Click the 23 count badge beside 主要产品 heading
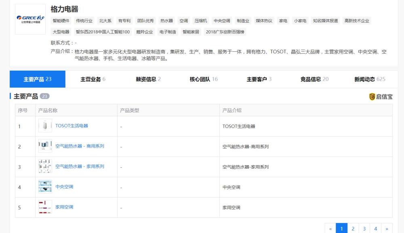404x233 pixels. (x=44, y=96)
